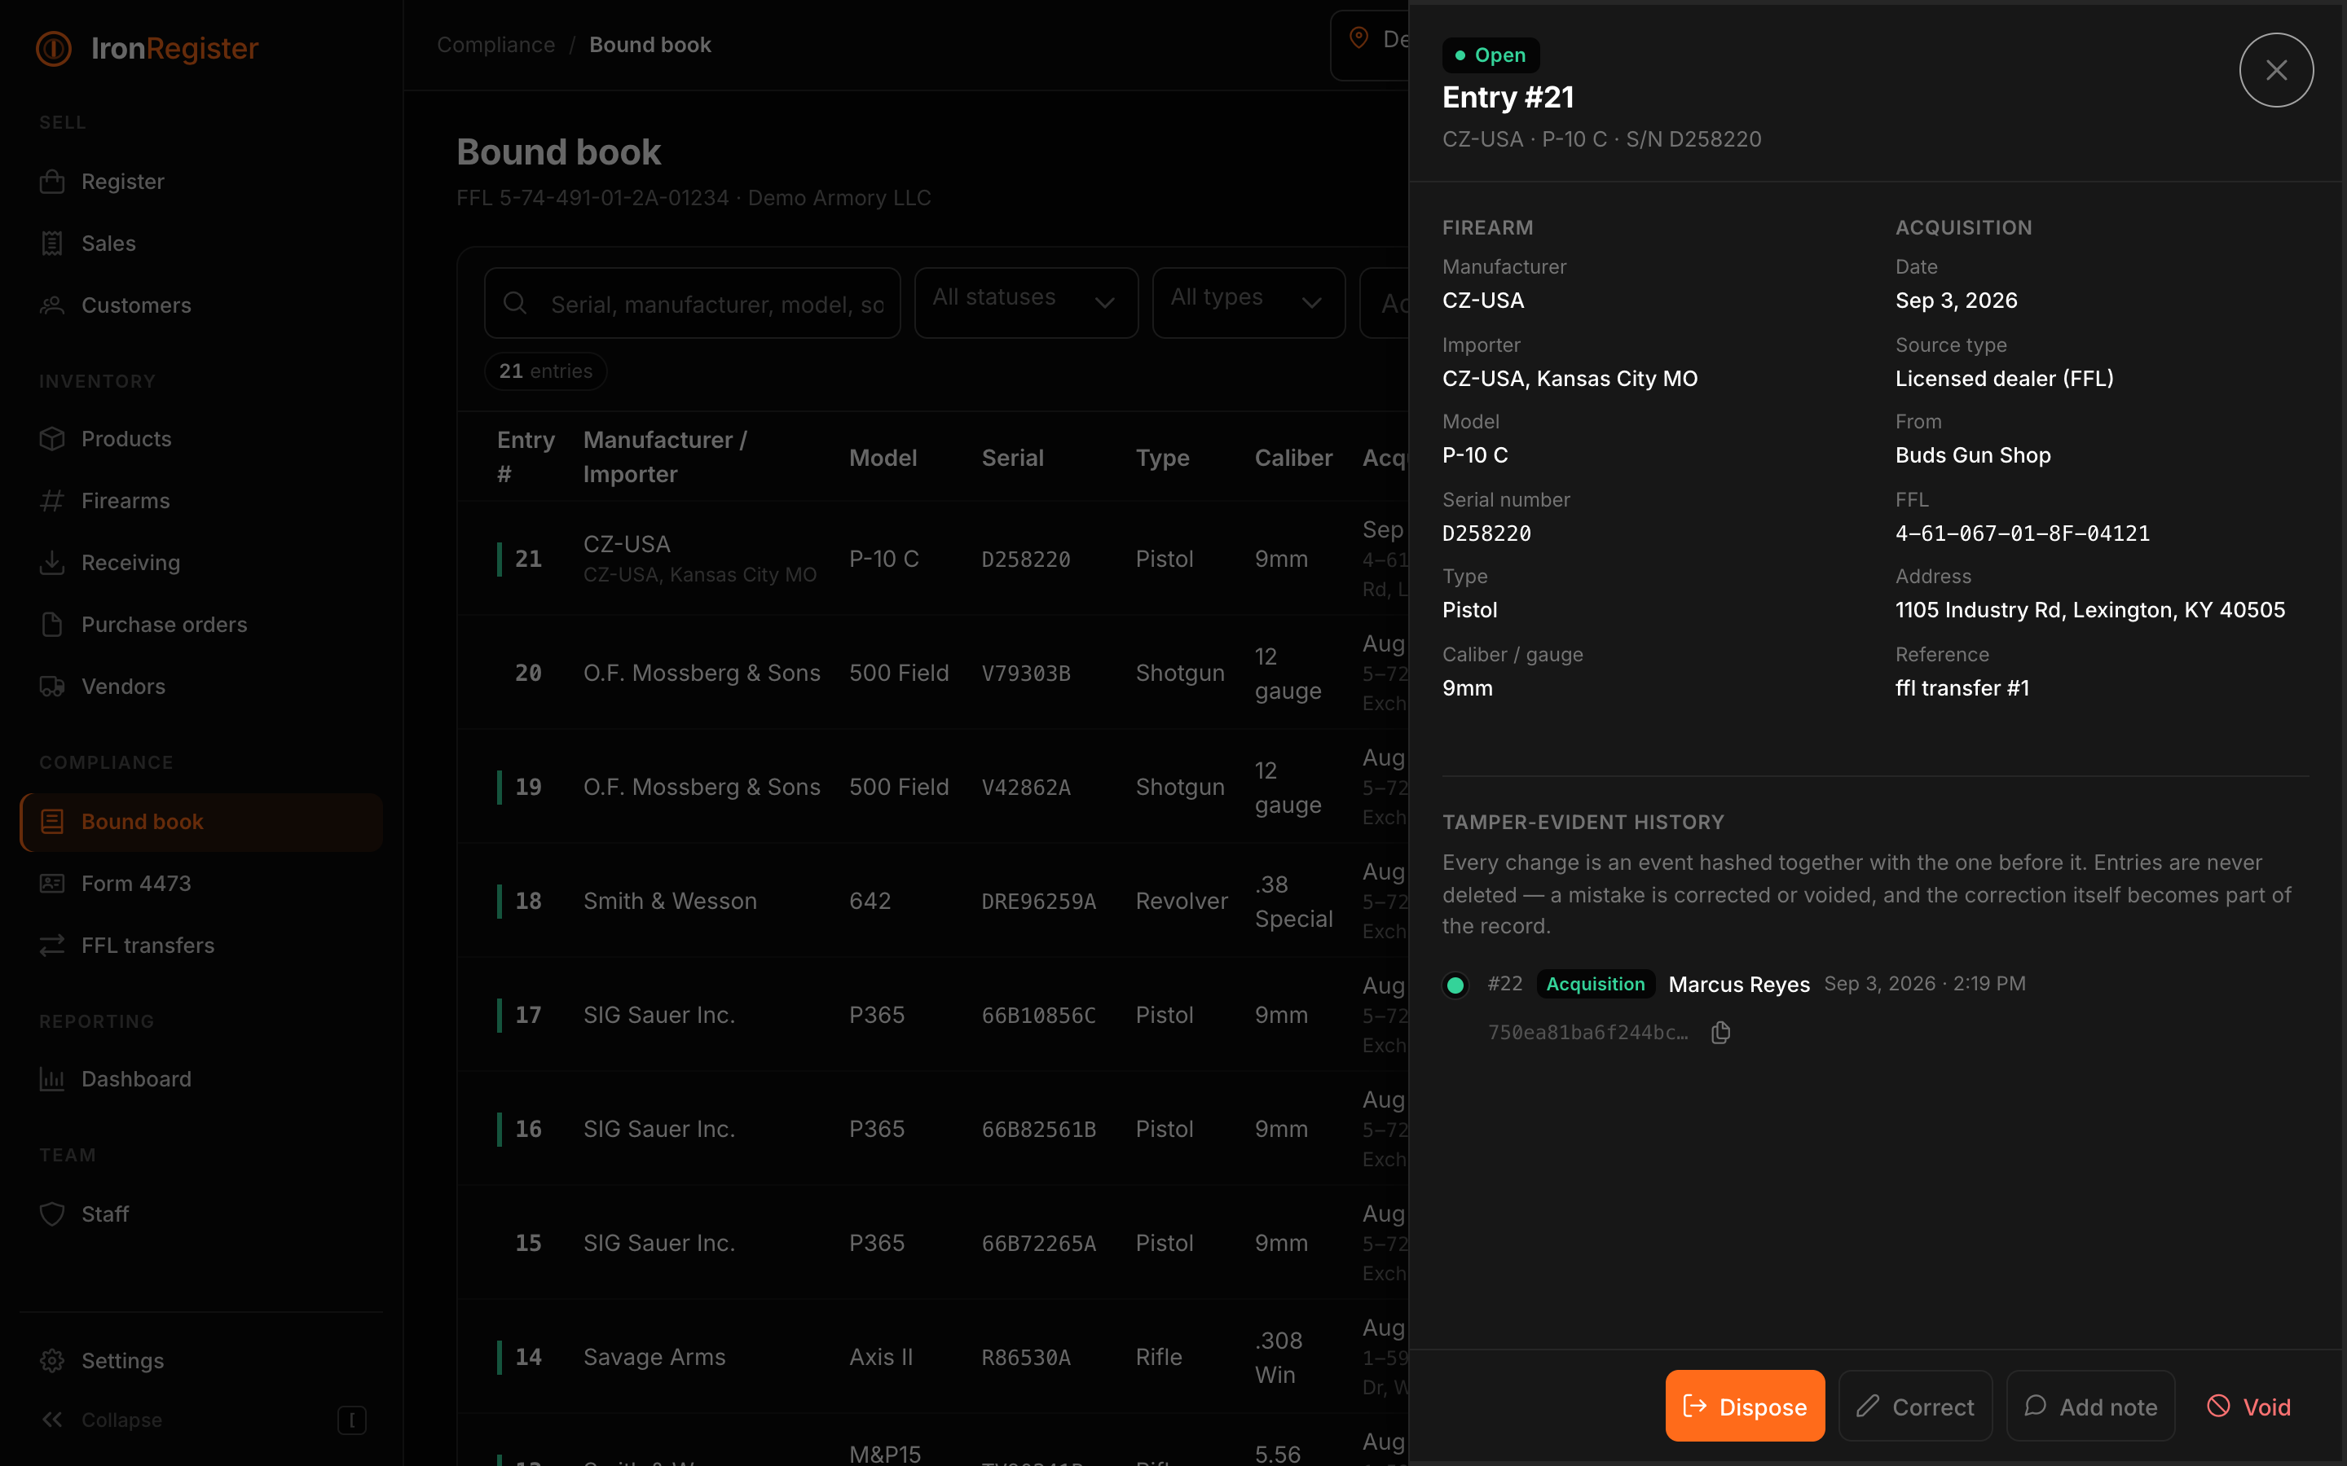Click row with serial 66B72265A

932,1243
